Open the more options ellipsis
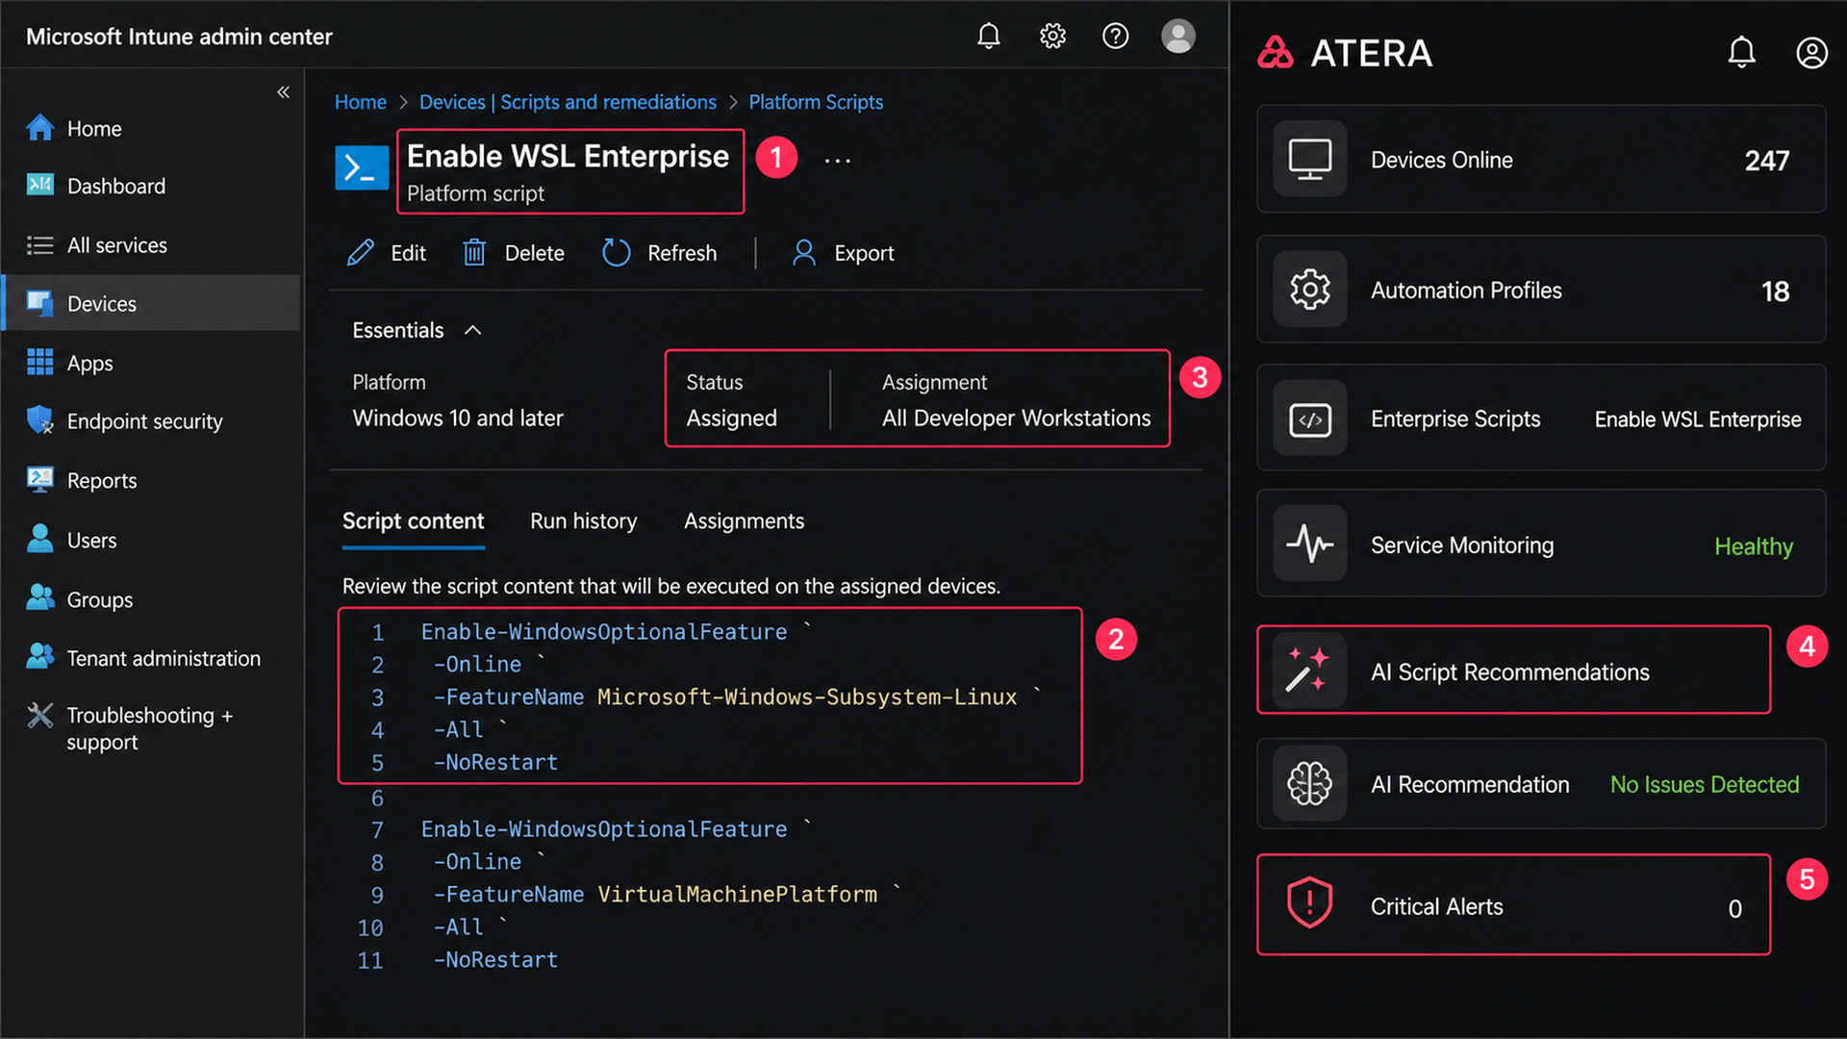1847x1039 pixels. tap(837, 161)
